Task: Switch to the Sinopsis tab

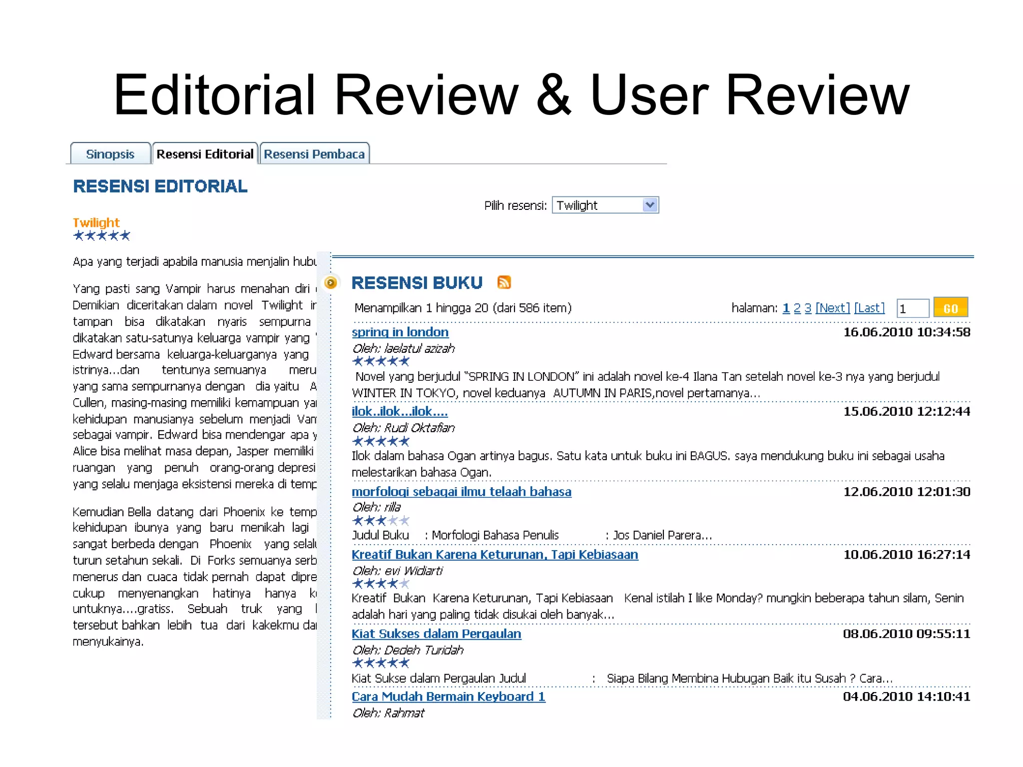Action: tap(110, 154)
